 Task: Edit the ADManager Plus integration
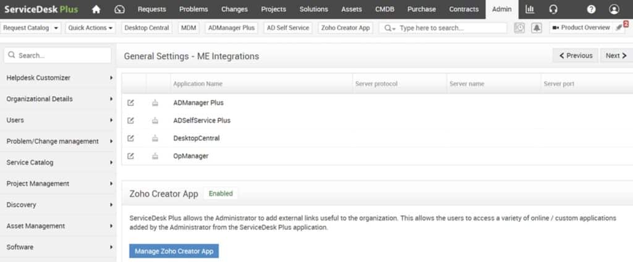pos(130,102)
